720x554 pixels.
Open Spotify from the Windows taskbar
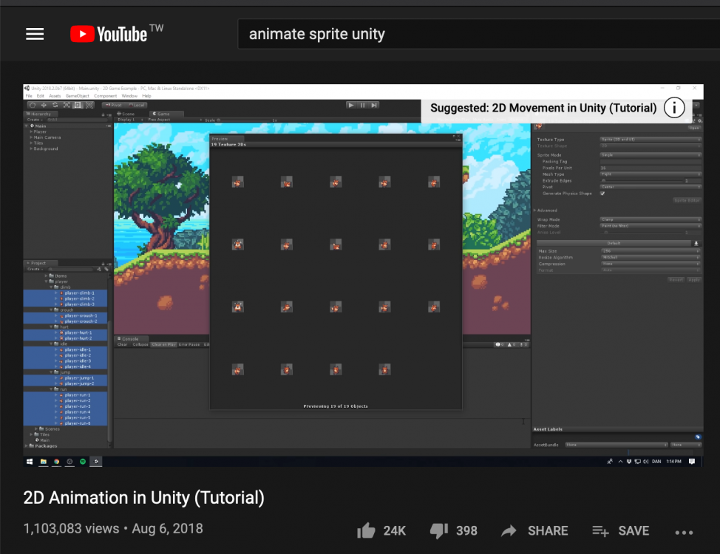point(83,461)
